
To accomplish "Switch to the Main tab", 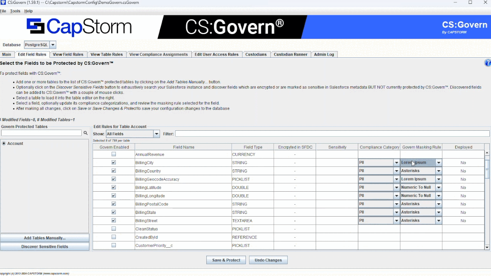I will tap(7, 54).
